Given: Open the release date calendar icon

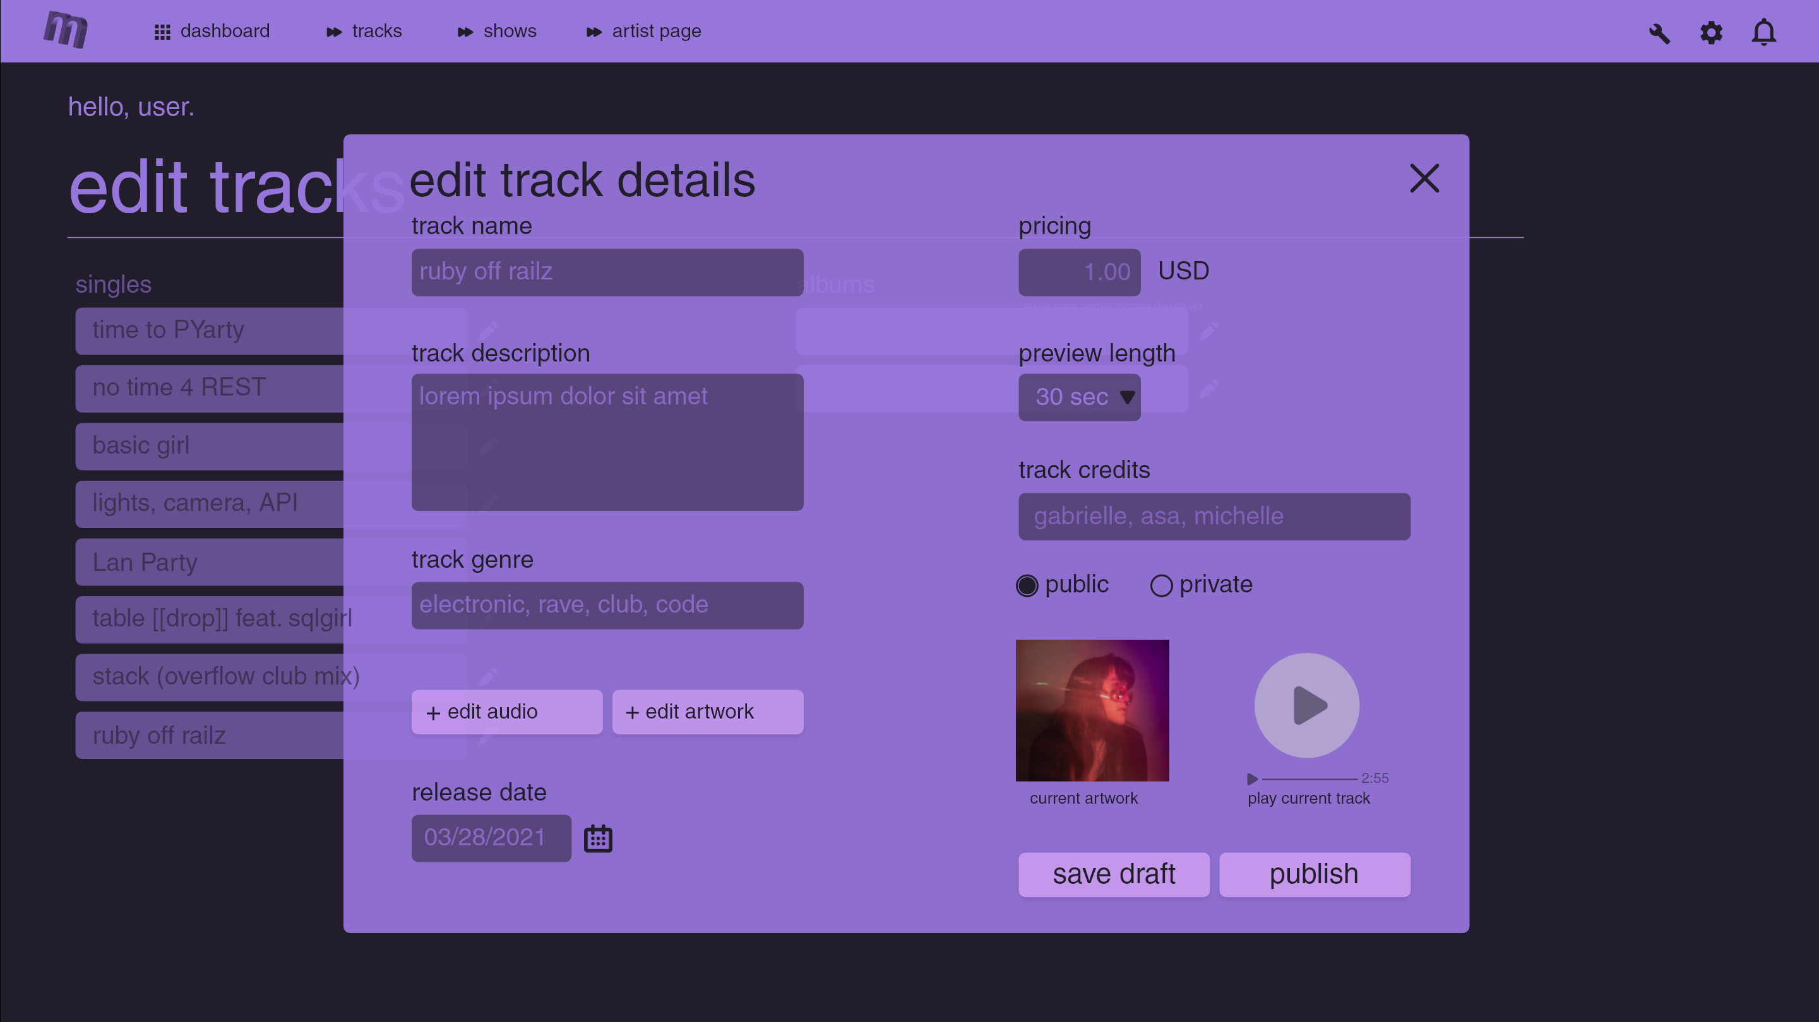Looking at the screenshot, I should tap(597, 838).
